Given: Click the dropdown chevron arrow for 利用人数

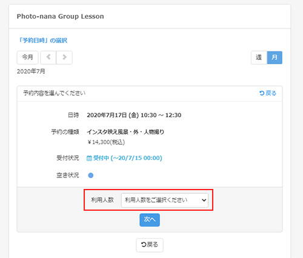Looking at the screenshot, I should point(204,200).
